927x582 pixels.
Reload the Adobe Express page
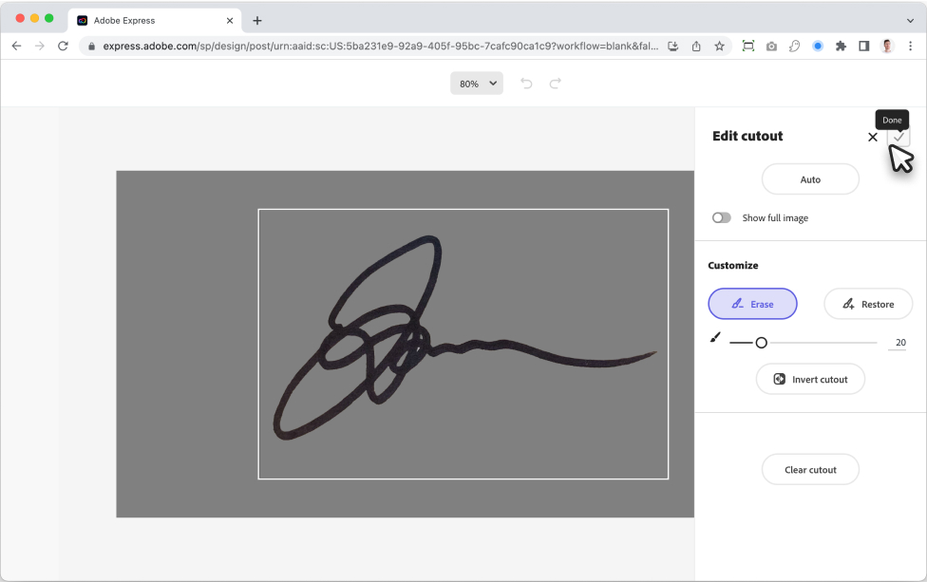(x=63, y=46)
